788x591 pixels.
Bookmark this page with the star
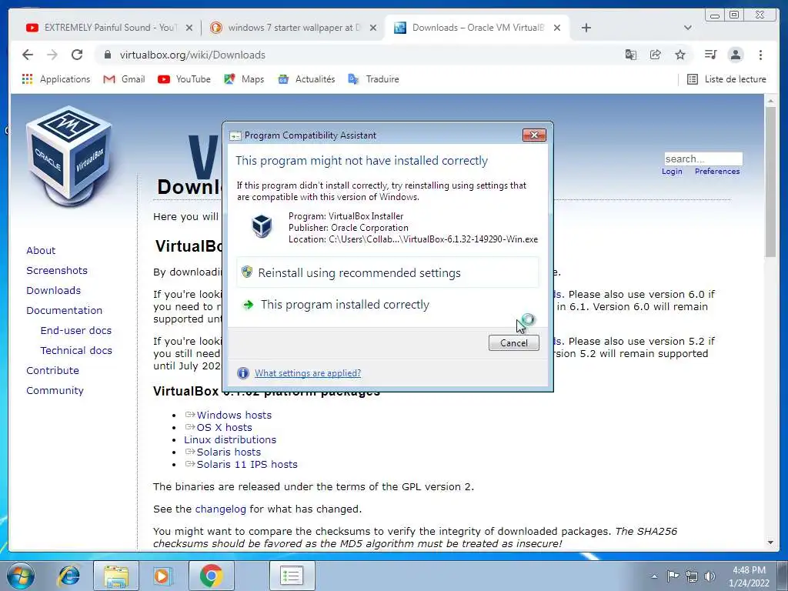click(x=680, y=55)
